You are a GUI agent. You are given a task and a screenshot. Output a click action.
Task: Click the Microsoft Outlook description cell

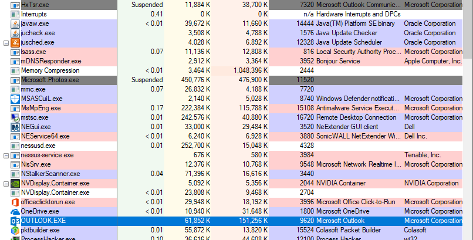pos(340,221)
